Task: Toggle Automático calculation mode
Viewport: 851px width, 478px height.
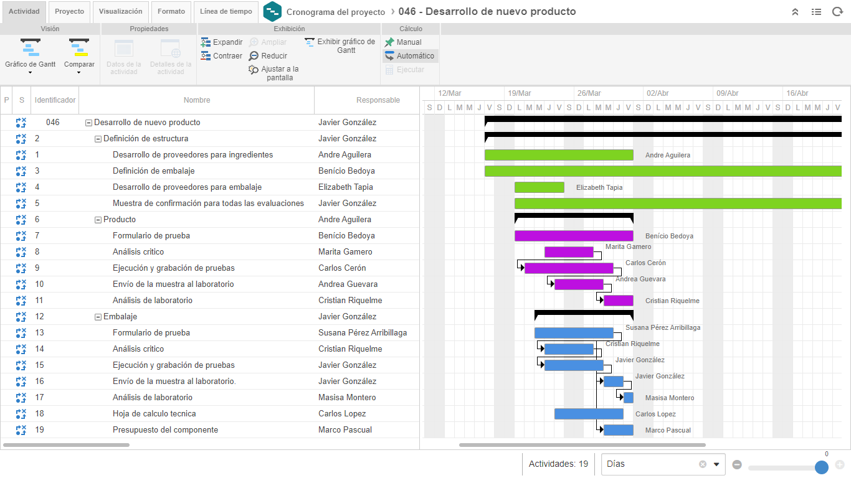Action: [411, 56]
